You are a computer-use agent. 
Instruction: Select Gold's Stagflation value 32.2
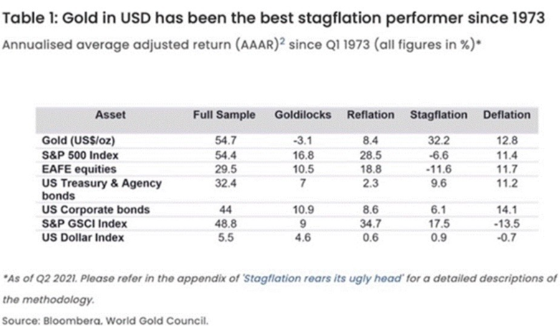pyautogui.click(x=437, y=140)
